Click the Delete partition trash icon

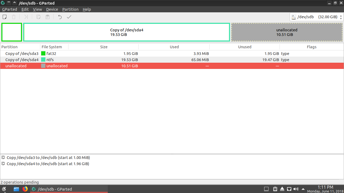14,17
